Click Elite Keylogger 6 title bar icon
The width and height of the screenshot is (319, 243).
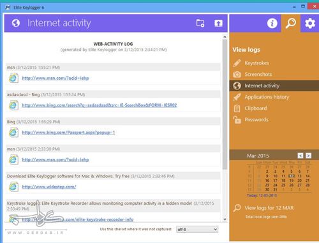coord(8,8)
